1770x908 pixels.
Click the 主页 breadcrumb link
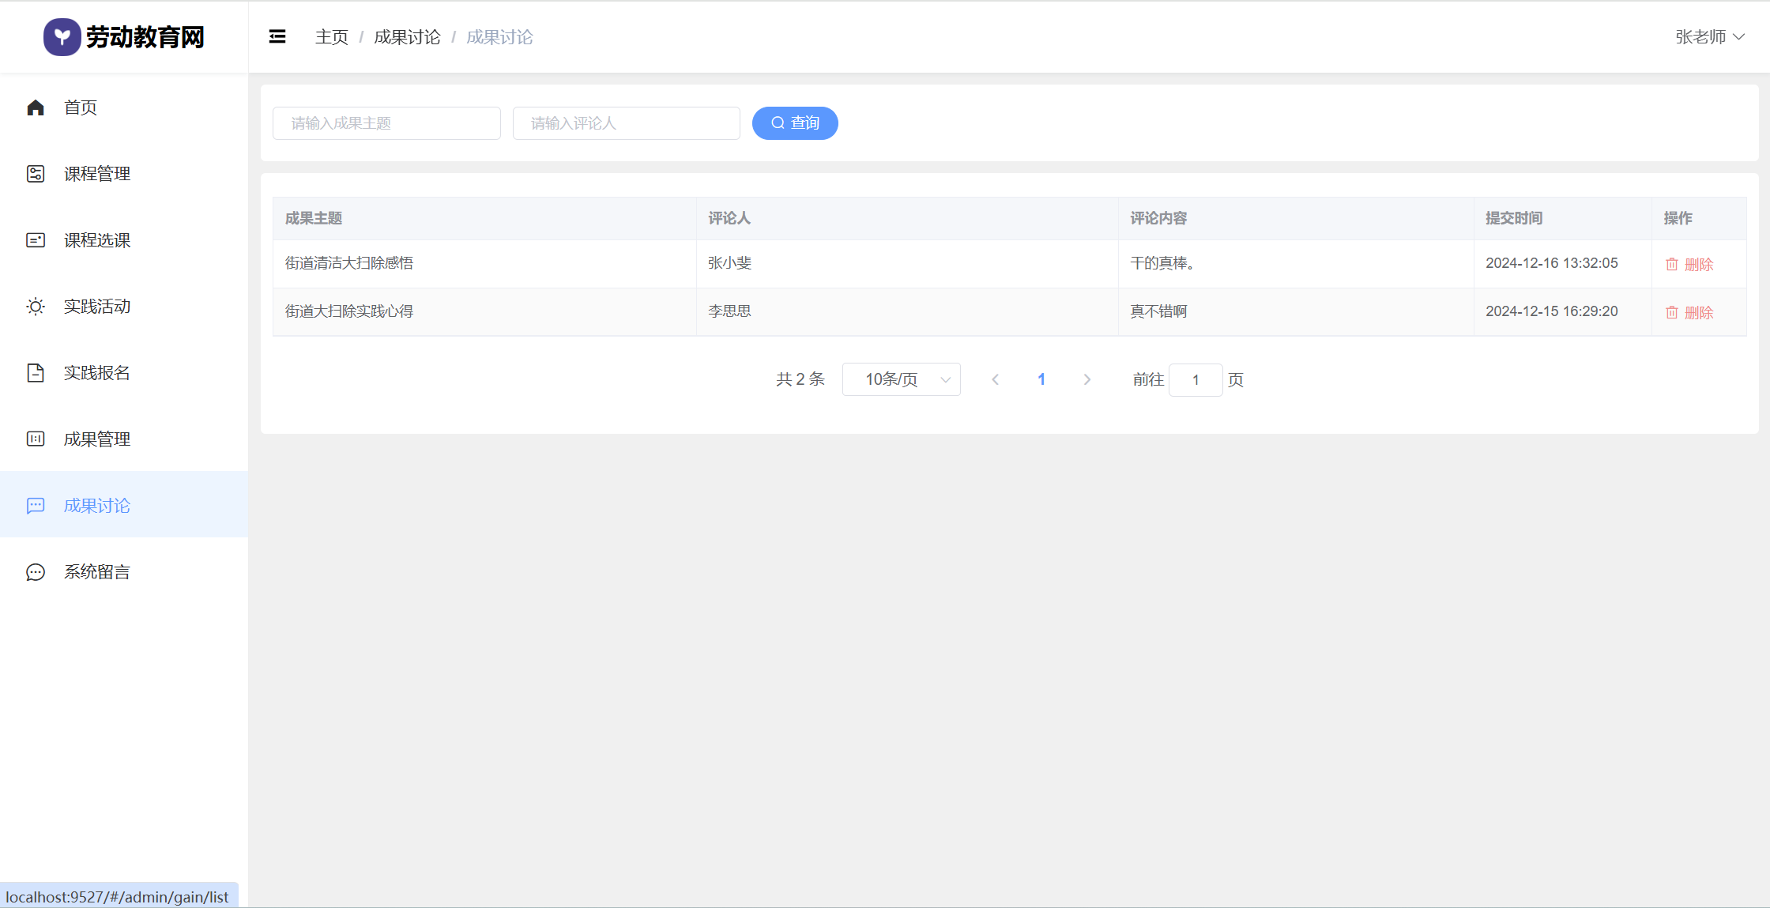tap(331, 37)
